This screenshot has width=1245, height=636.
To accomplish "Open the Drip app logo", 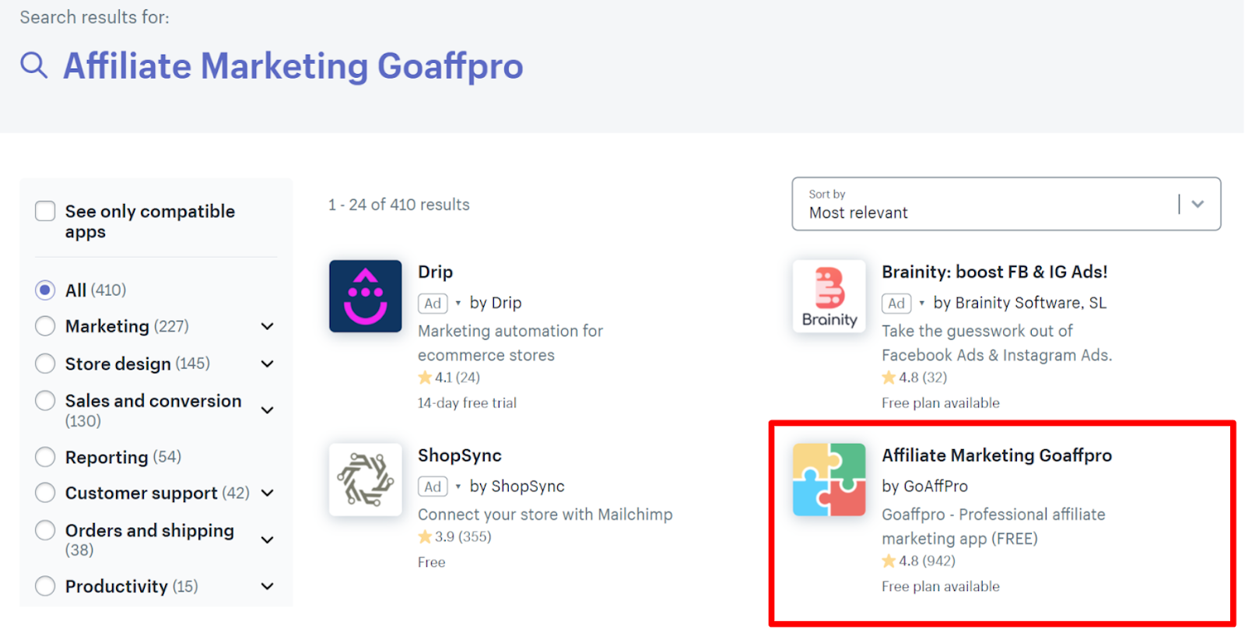I will 365,296.
